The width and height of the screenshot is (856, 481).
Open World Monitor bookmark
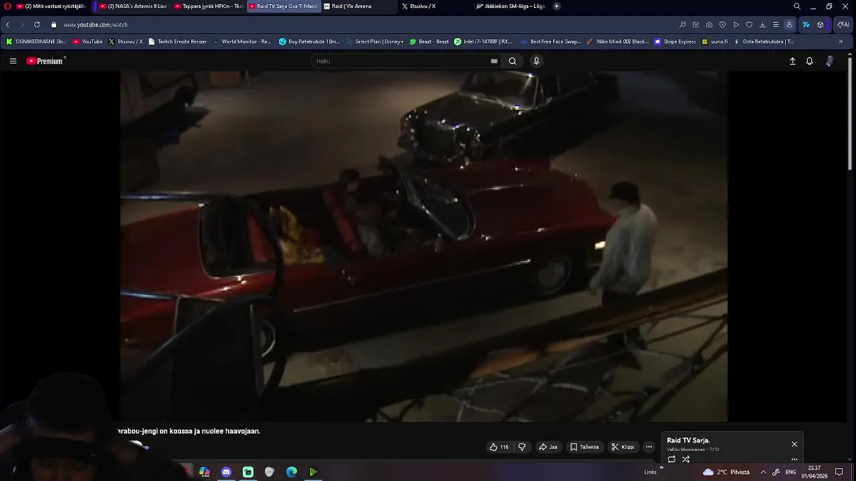(242, 41)
